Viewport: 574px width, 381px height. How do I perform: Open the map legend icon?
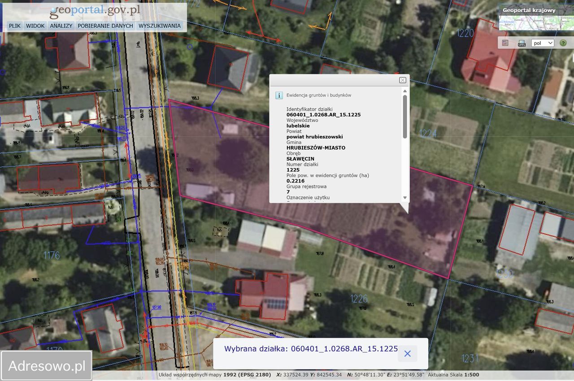505,43
